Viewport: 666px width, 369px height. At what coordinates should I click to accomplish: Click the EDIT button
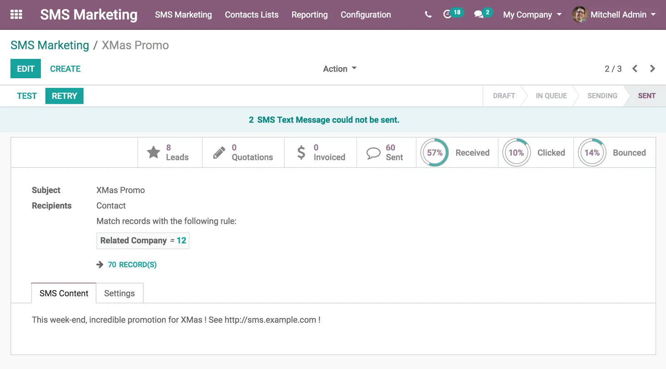(25, 69)
